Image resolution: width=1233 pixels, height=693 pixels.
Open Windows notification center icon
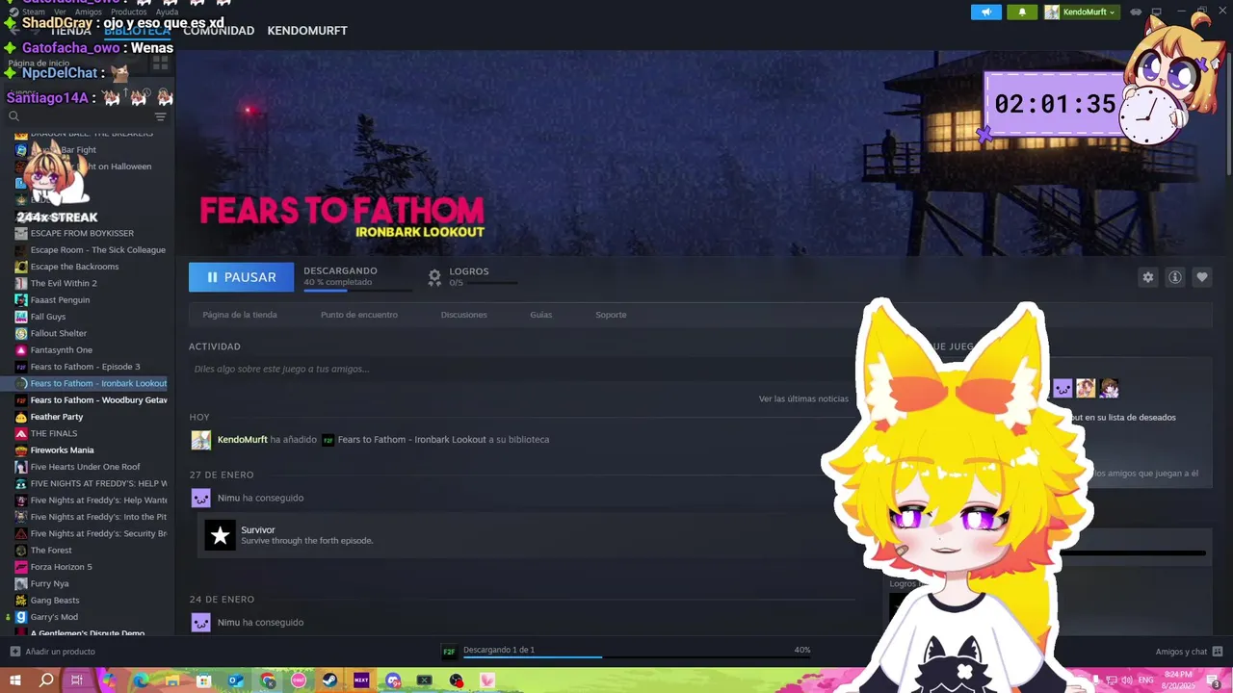(1214, 681)
